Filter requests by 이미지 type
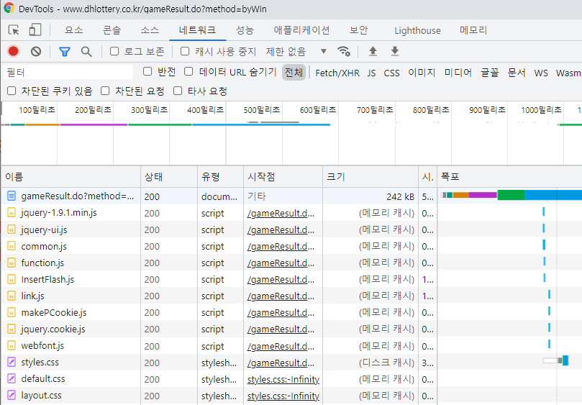The width and height of the screenshot is (582, 405). pyautogui.click(x=422, y=73)
